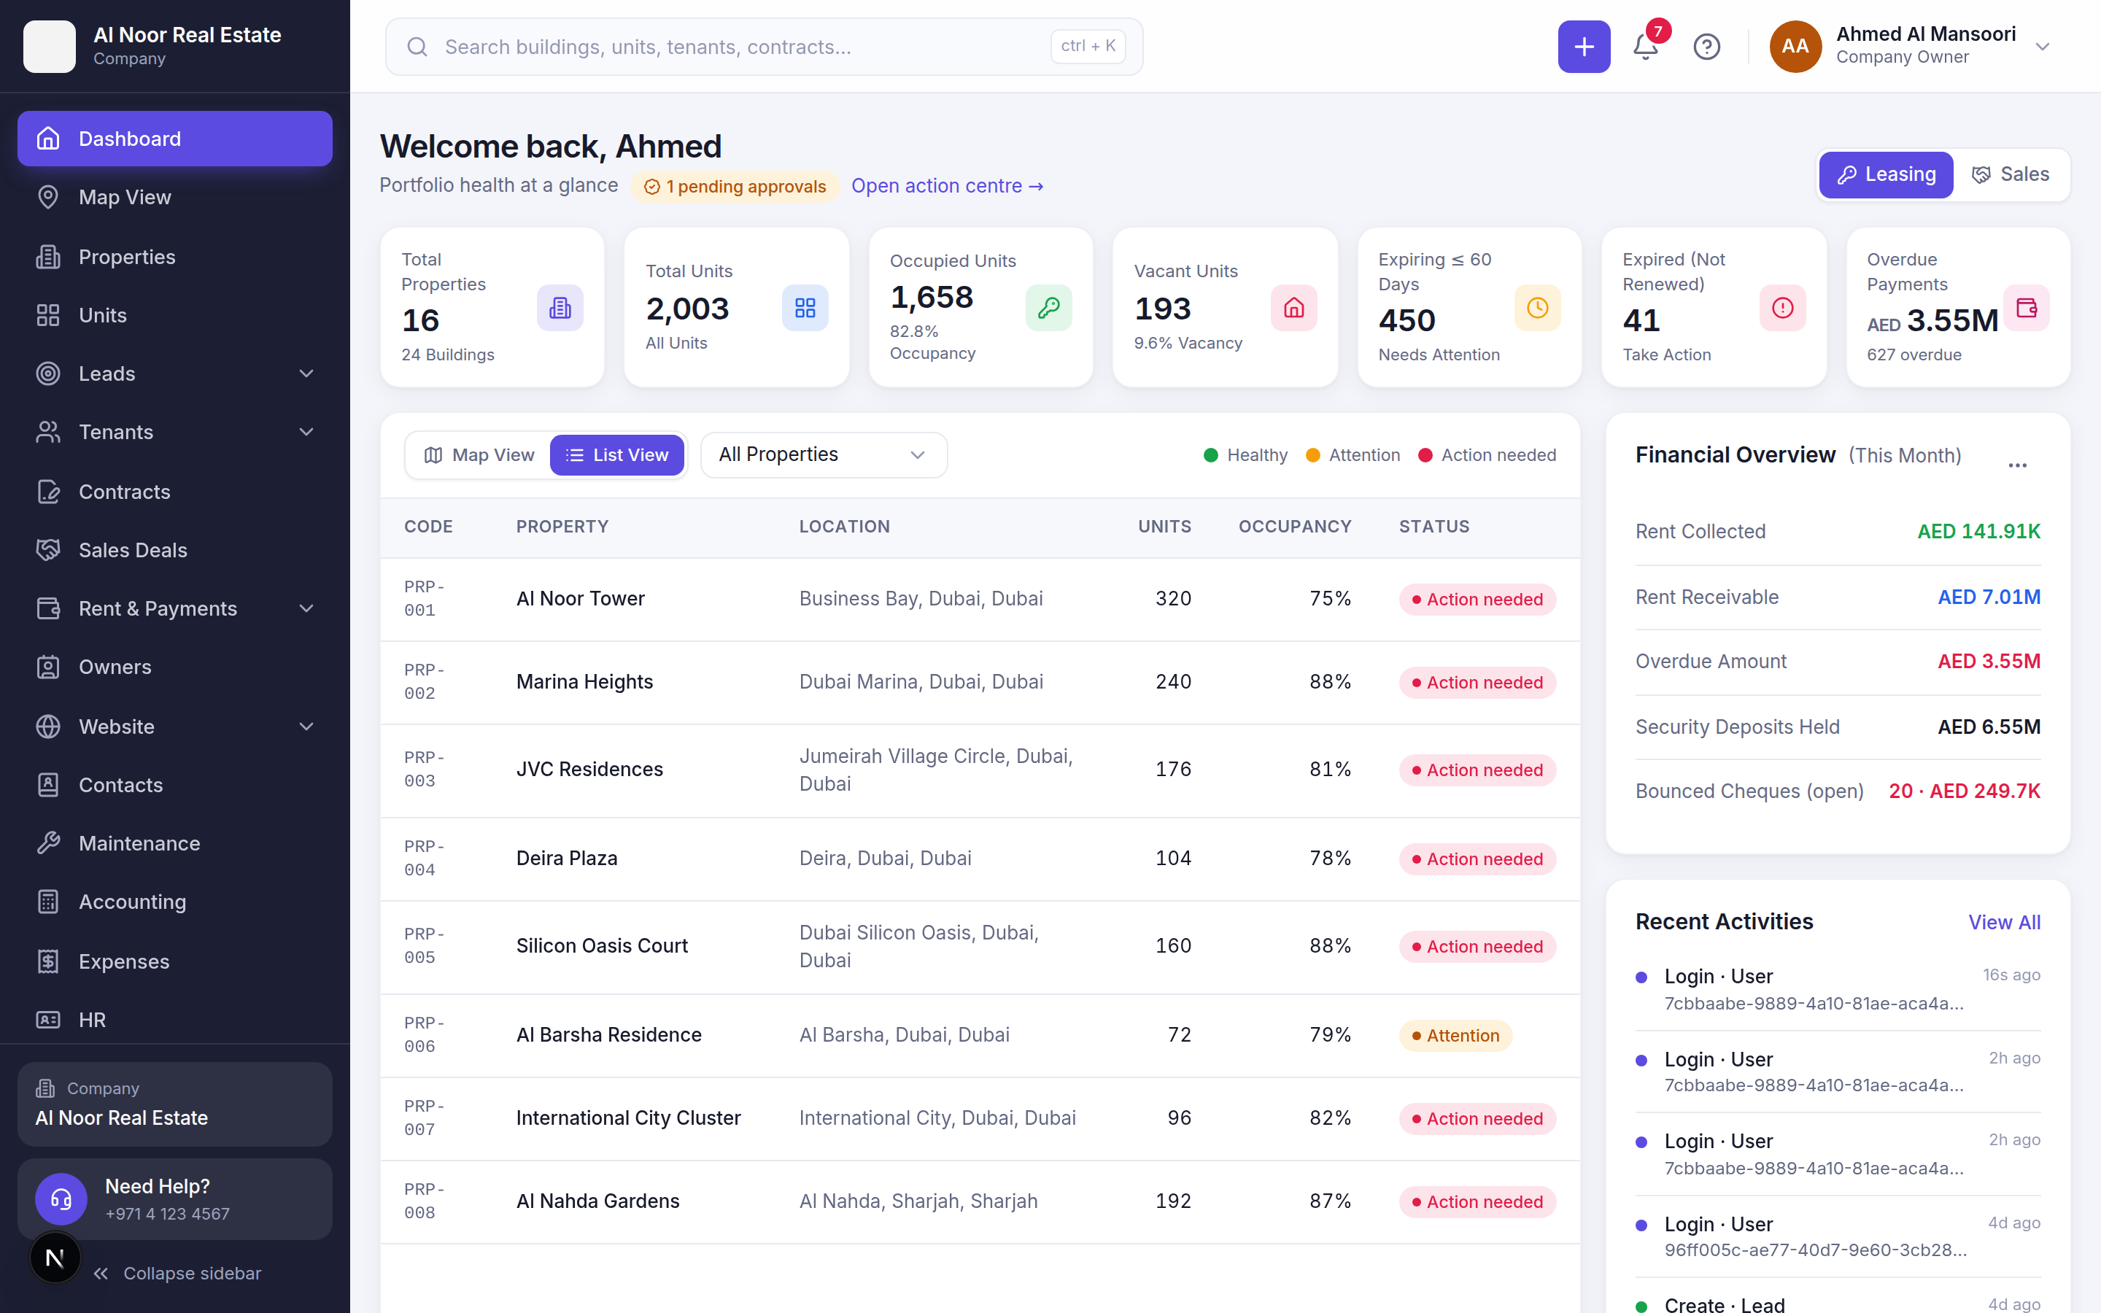This screenshot has width=2101, height=1313.
Task: Click Open action centre link
Action: point(947,186)
